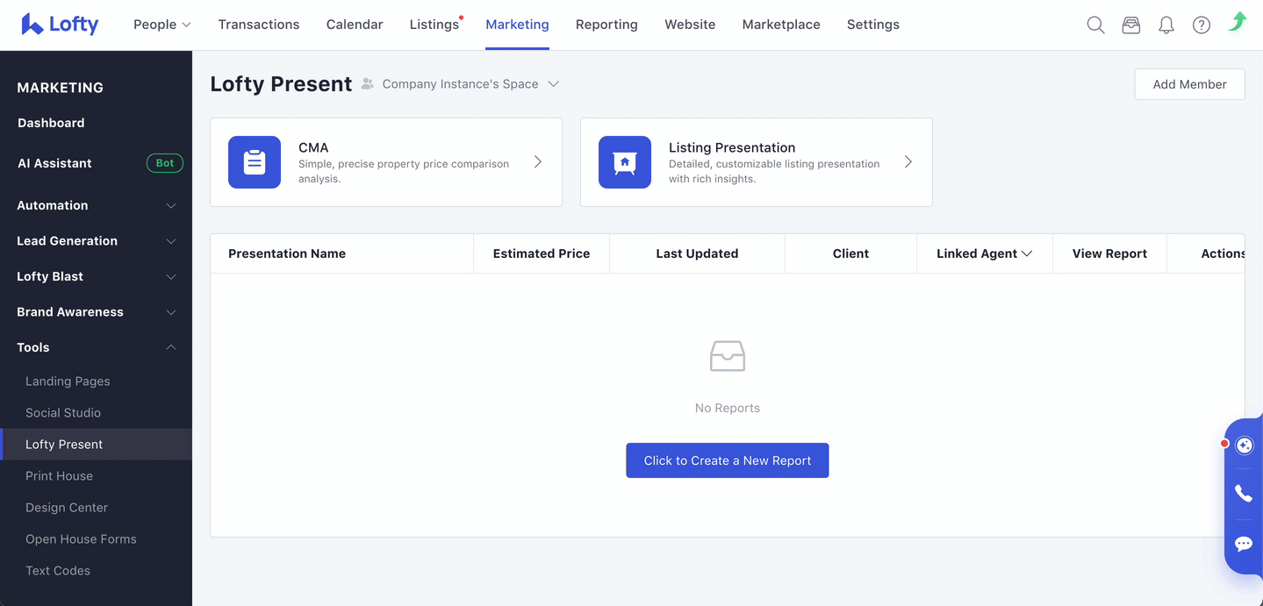The width and height of the screenshot is (1263, 606).
Task: Open the help question mark icon
Action: pos(1202,25)
